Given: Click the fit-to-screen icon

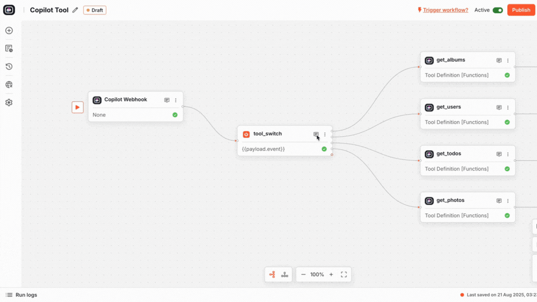Looking at the screenshot, I should [344, 275].
